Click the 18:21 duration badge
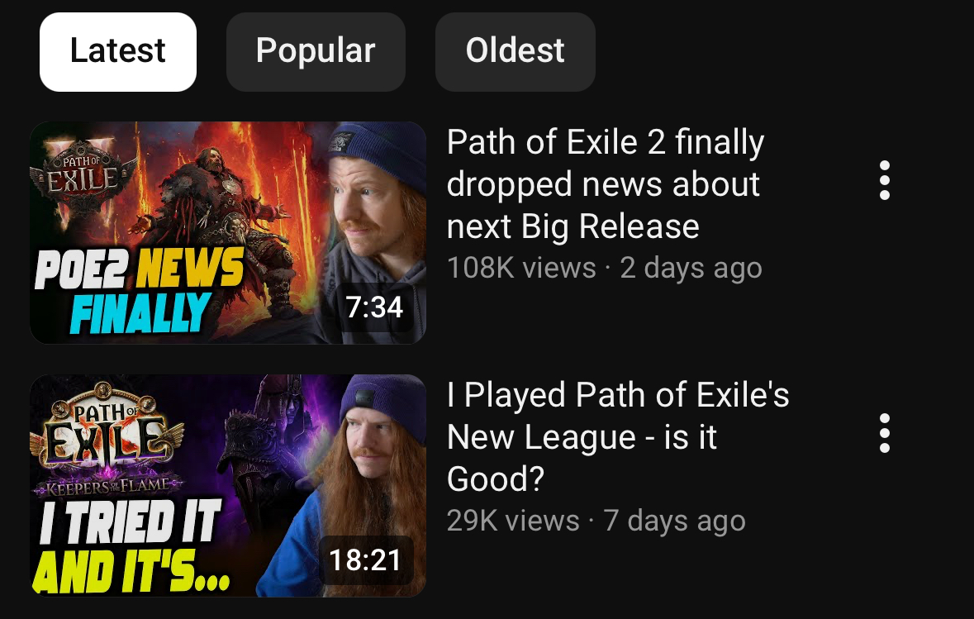The height and width of the screenshot is (619, 974). pos(366,560)
